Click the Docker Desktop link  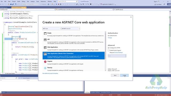pyautogui.click(x=118, y=53)
